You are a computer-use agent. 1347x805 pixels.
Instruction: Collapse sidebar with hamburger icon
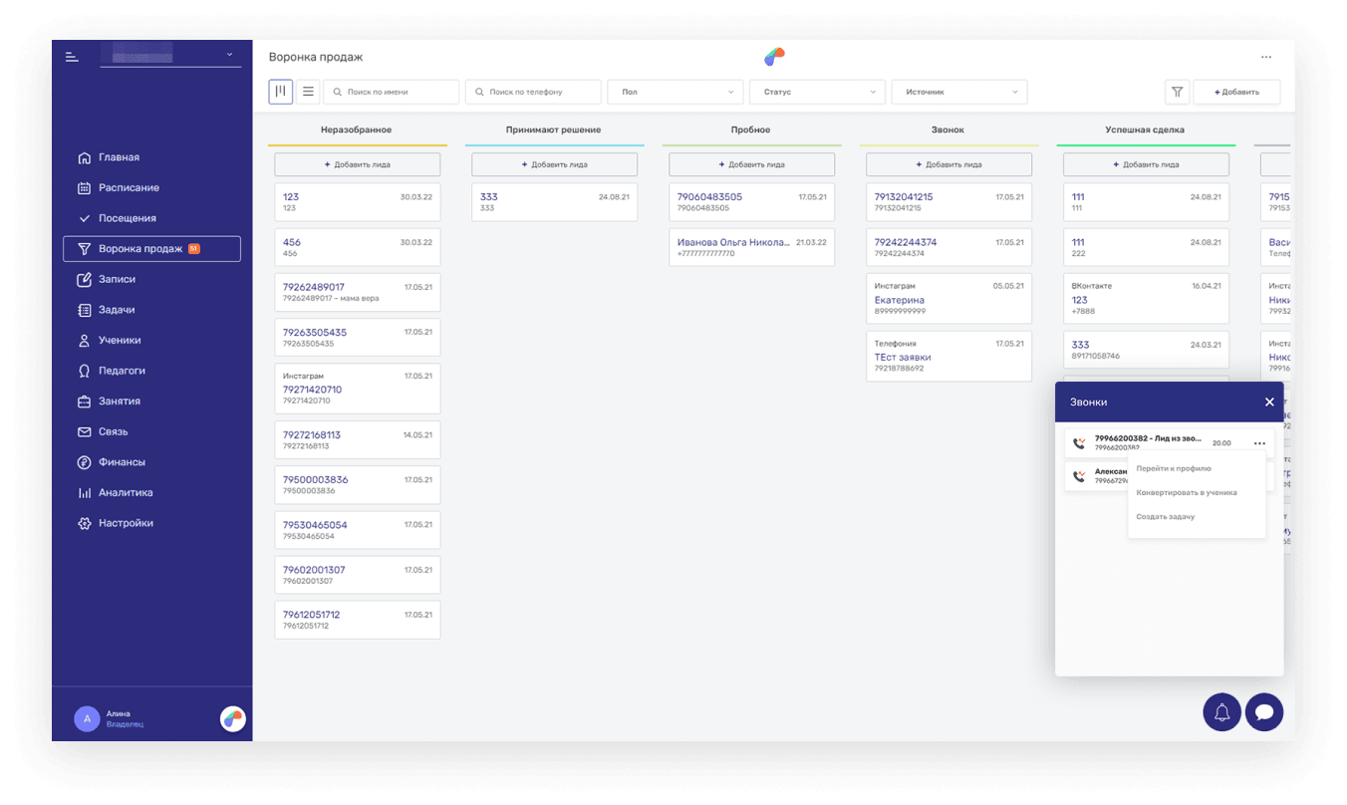(x=72, y=57)
